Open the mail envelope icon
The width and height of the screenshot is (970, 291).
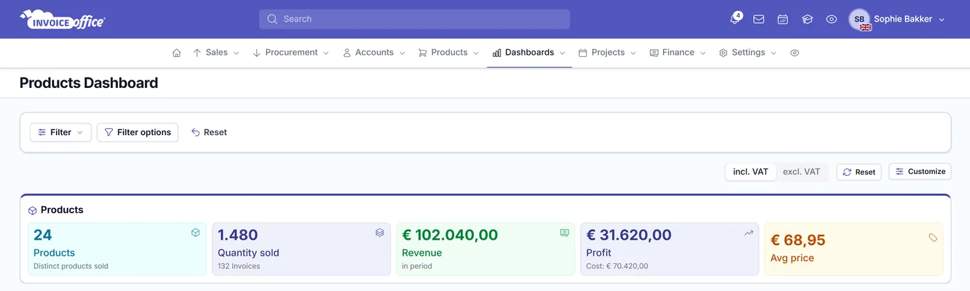point(759,19)
